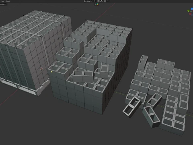Image resolution: width=193 pixels, height=145 pixels.
Task: Click the blue Z axis gizmo handle
Action: [x=192, y=9]
